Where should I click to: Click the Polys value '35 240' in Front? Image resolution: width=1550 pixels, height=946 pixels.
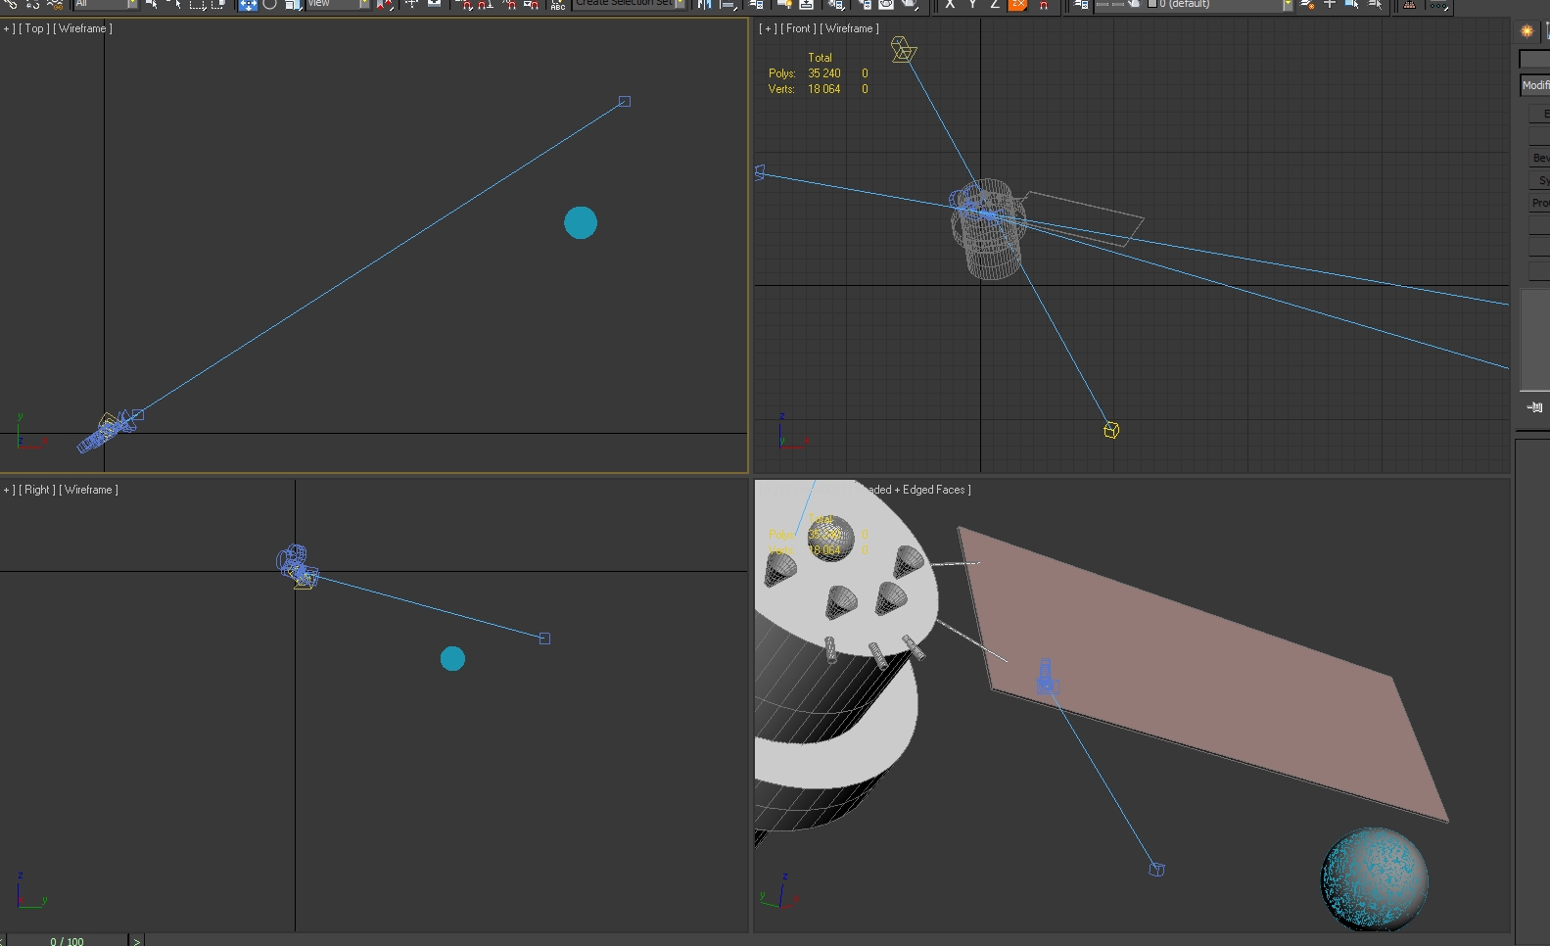pos(823,73)
